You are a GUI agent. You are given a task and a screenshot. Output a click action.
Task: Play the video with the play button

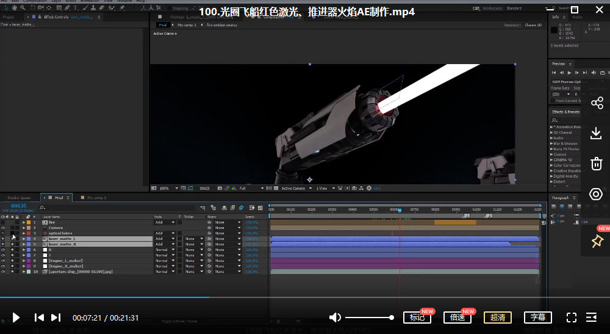16,318
